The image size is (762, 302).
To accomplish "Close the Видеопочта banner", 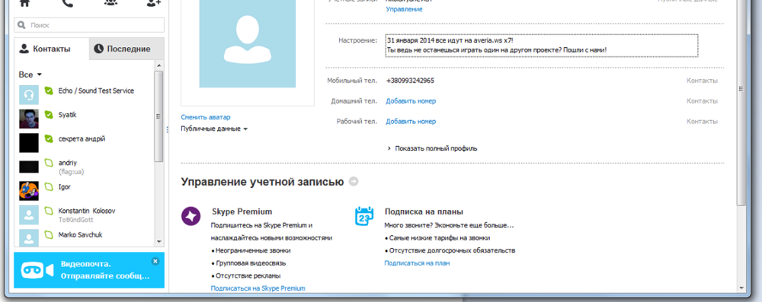I will click(x=155, y=261).
